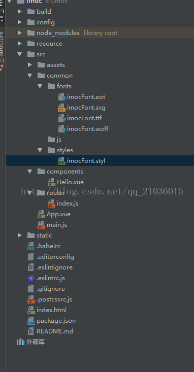
Task: Select the imocFont.woff file
Action: coord(88,129)
